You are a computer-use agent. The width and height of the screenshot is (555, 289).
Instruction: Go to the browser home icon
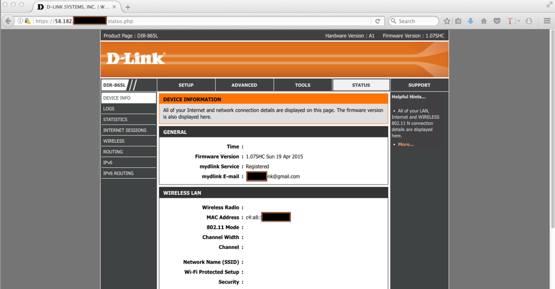click(484, 21)
